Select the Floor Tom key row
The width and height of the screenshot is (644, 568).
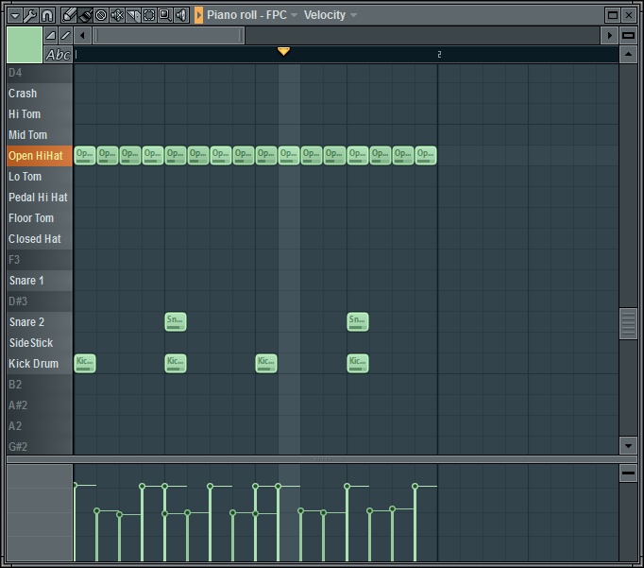(40, 218)
